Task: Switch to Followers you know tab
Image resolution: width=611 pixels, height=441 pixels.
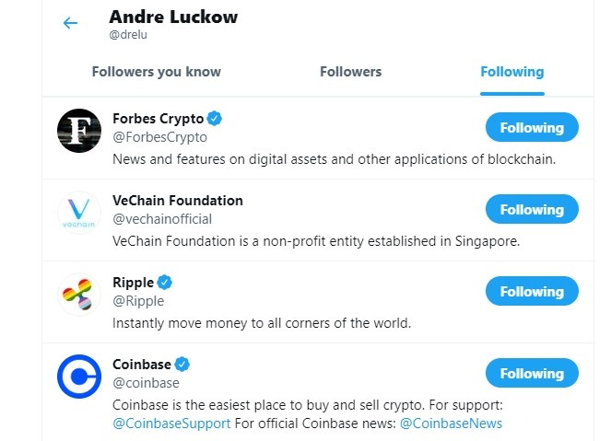Action: point(157,72)
